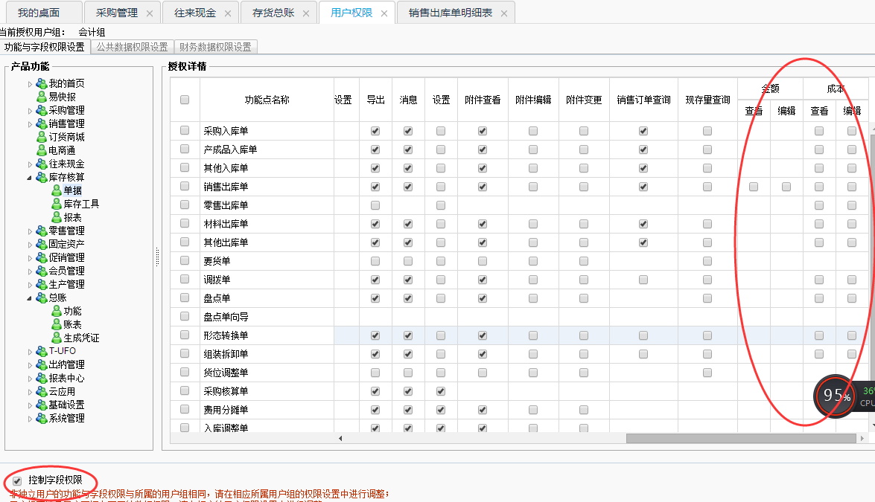Expand the 基础设置 tree node

point(31,405)
